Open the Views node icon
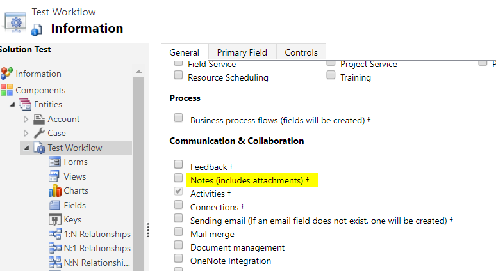496x271 pixels. click(x=54, y=176)
